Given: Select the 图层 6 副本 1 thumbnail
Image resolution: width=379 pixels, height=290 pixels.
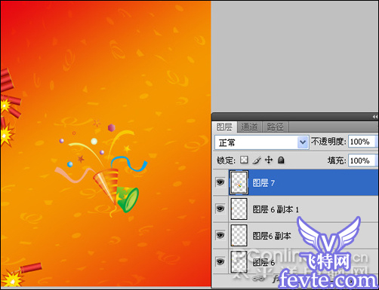Looking at the screenshot, I should click(x=239, y=209).
